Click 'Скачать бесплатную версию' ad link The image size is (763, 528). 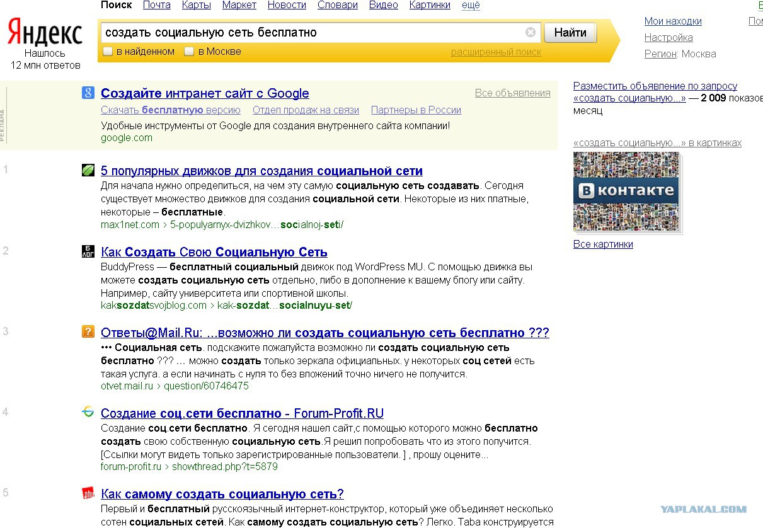tap(171, 110)
